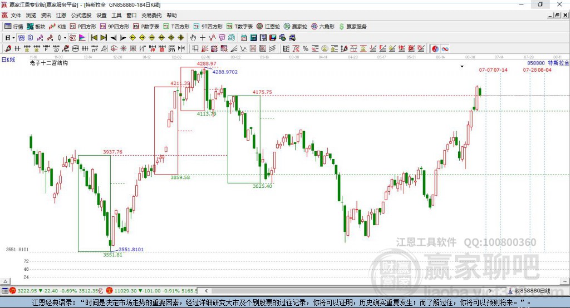The height and width of the screenshot is (308, 570).
Task: Open the 赢家轮 tool
Action: point(296,27)
